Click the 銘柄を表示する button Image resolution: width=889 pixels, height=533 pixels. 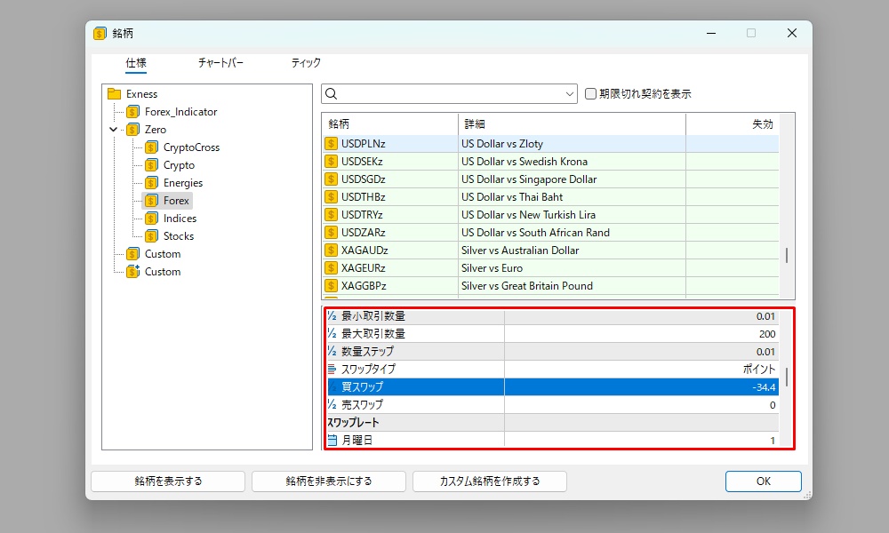168,481
